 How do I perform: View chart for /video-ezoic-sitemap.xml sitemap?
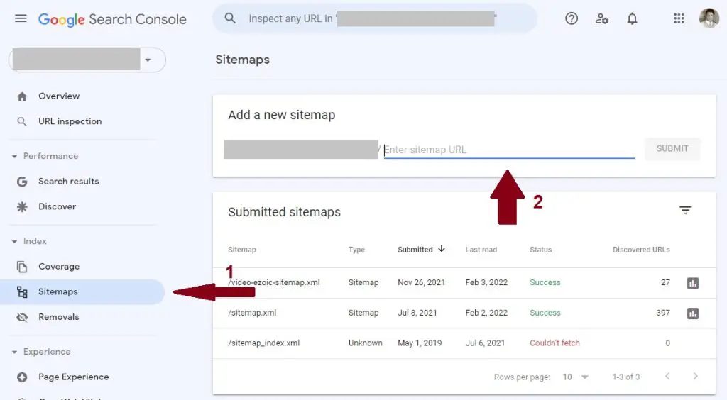[693, 283]
